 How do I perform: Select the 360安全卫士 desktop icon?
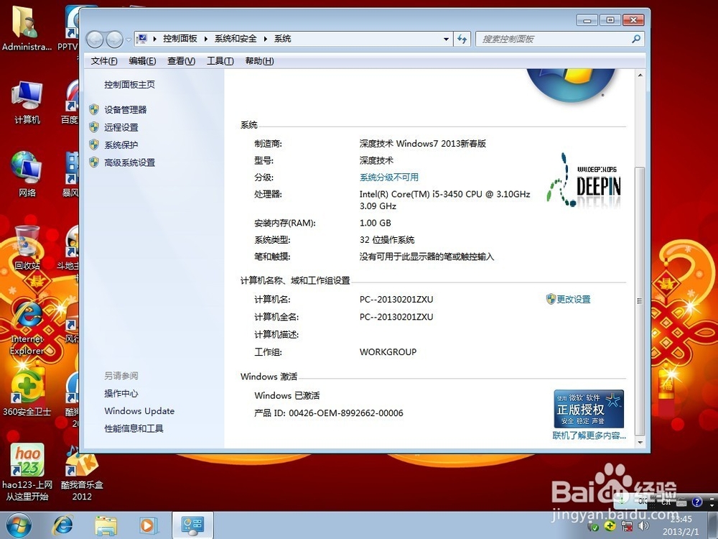[x=27, y=393]
